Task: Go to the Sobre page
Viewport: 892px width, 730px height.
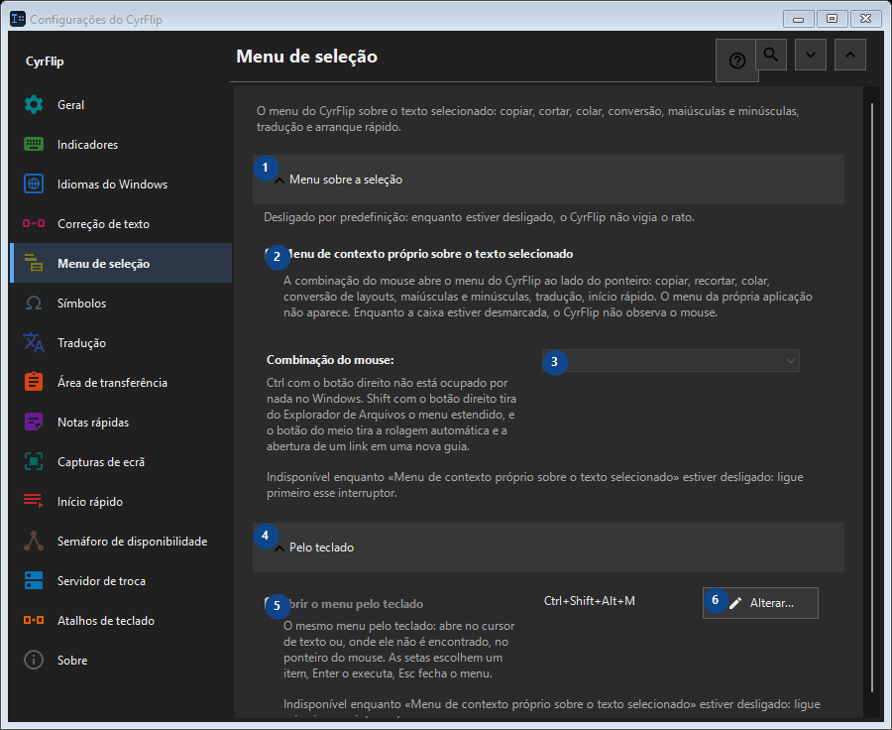Action: [121, 661]
